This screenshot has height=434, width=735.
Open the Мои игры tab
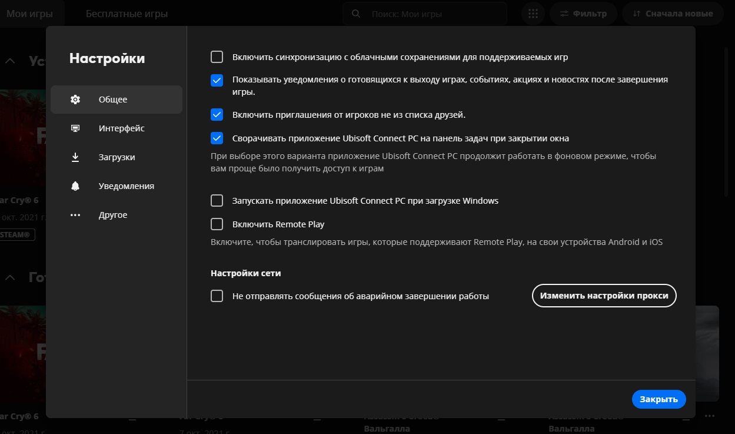click(x=29, y=14)
